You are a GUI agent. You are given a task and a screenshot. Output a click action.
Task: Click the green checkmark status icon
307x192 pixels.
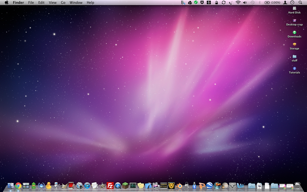pos(196,2)
